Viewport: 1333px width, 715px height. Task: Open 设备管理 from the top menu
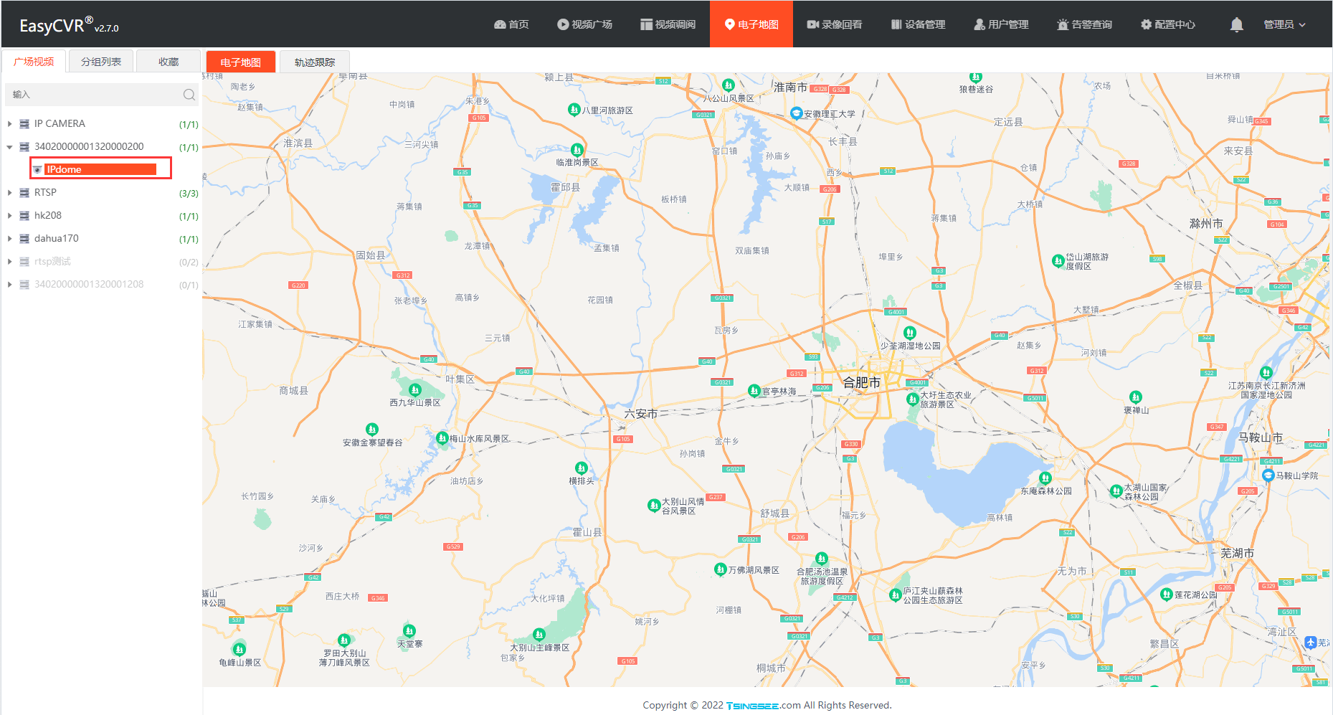(x=918, y=24)
